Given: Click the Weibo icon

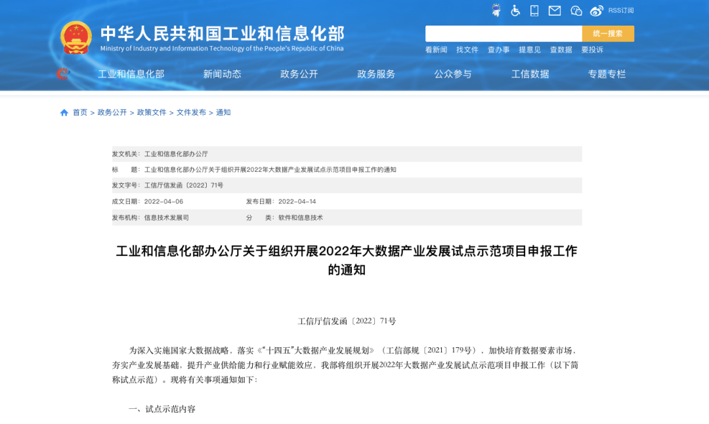Looking at the screenshot, I should 596,10.
